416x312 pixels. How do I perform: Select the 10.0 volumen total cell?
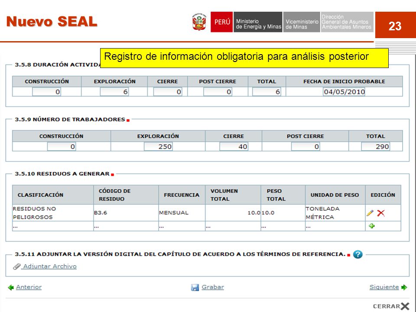tap(233, 213)
